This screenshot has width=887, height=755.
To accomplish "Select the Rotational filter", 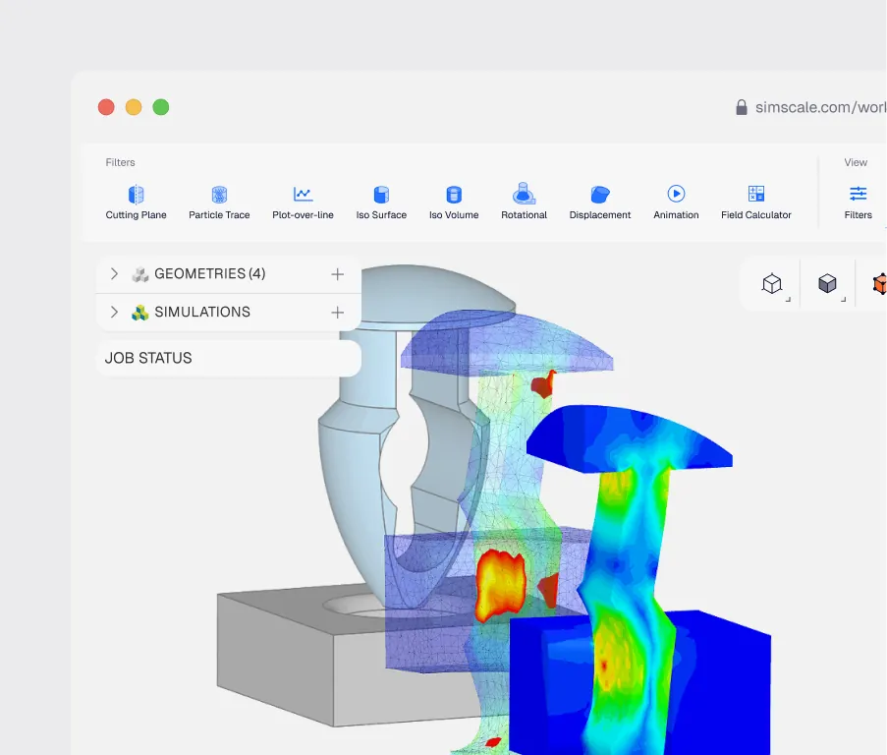I will pyautogui.click(x=524, y=203).
